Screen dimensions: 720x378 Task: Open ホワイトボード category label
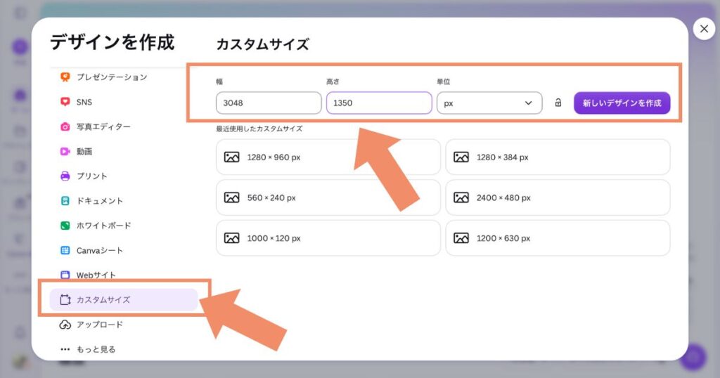104,226
